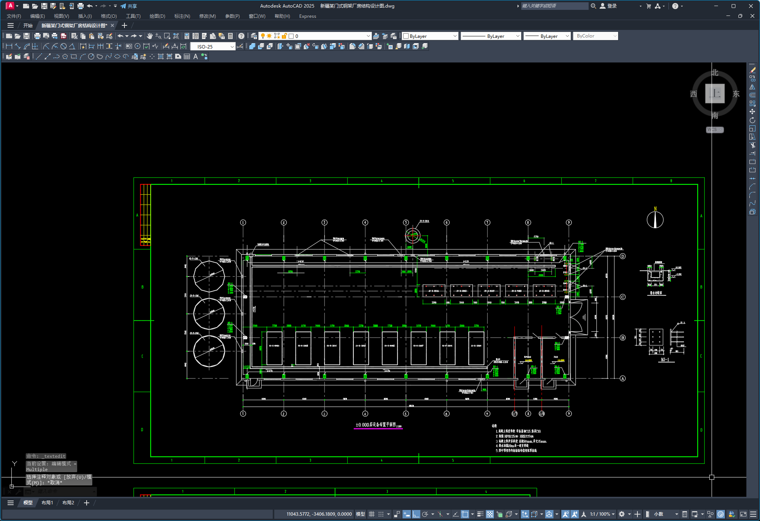Open the Table draw tool
760x521 pixels.
click(x=187, y=56)
